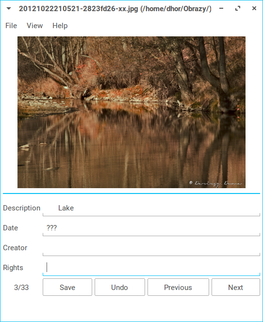Maximize the window using the expand icon
The height and width of the screenshot is (322, 263).
pos(238,8)
